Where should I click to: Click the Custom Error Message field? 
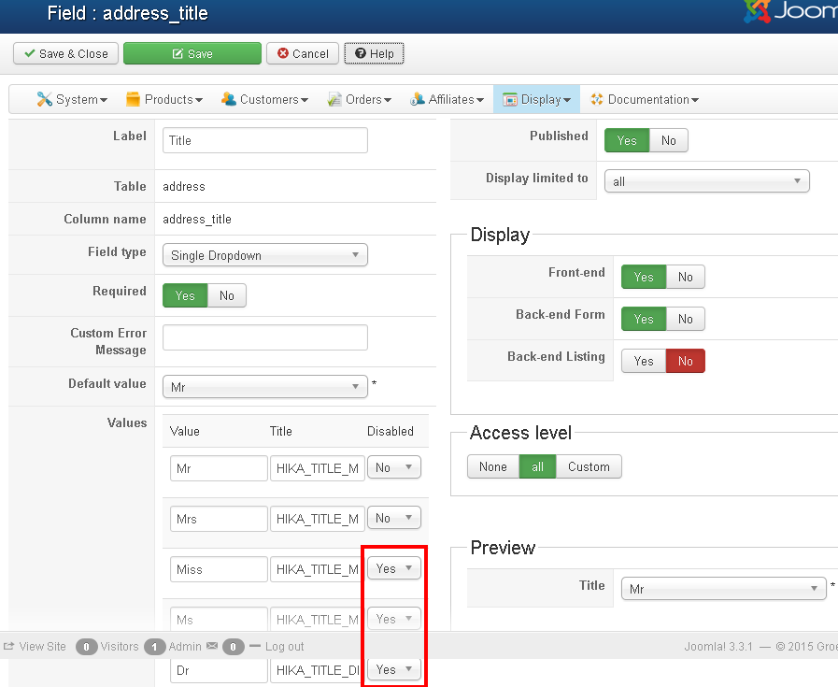(x=265, y=337)
